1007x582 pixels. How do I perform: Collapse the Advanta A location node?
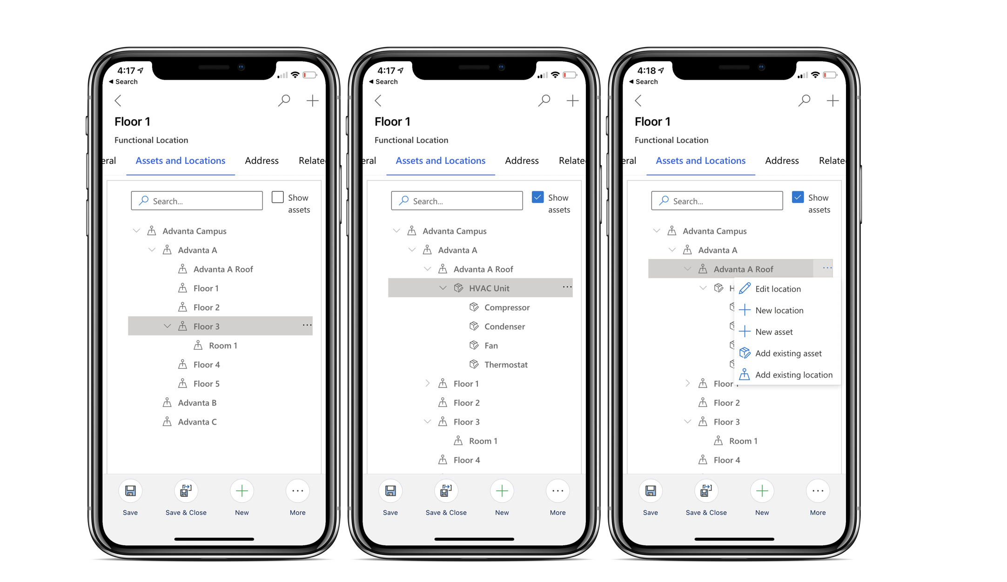(152, 250)
